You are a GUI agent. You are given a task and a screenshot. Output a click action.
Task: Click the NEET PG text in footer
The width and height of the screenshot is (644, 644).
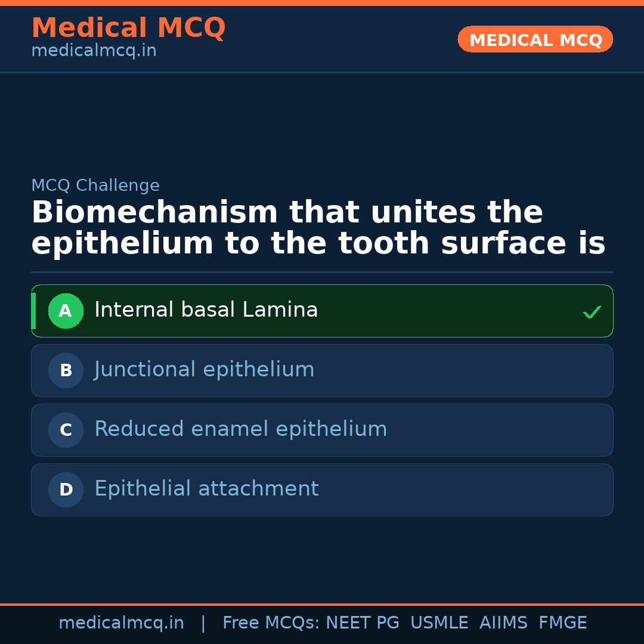[363, 623]
